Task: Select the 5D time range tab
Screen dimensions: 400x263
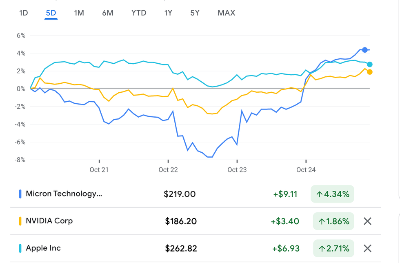Action: (x=51, y=13)
